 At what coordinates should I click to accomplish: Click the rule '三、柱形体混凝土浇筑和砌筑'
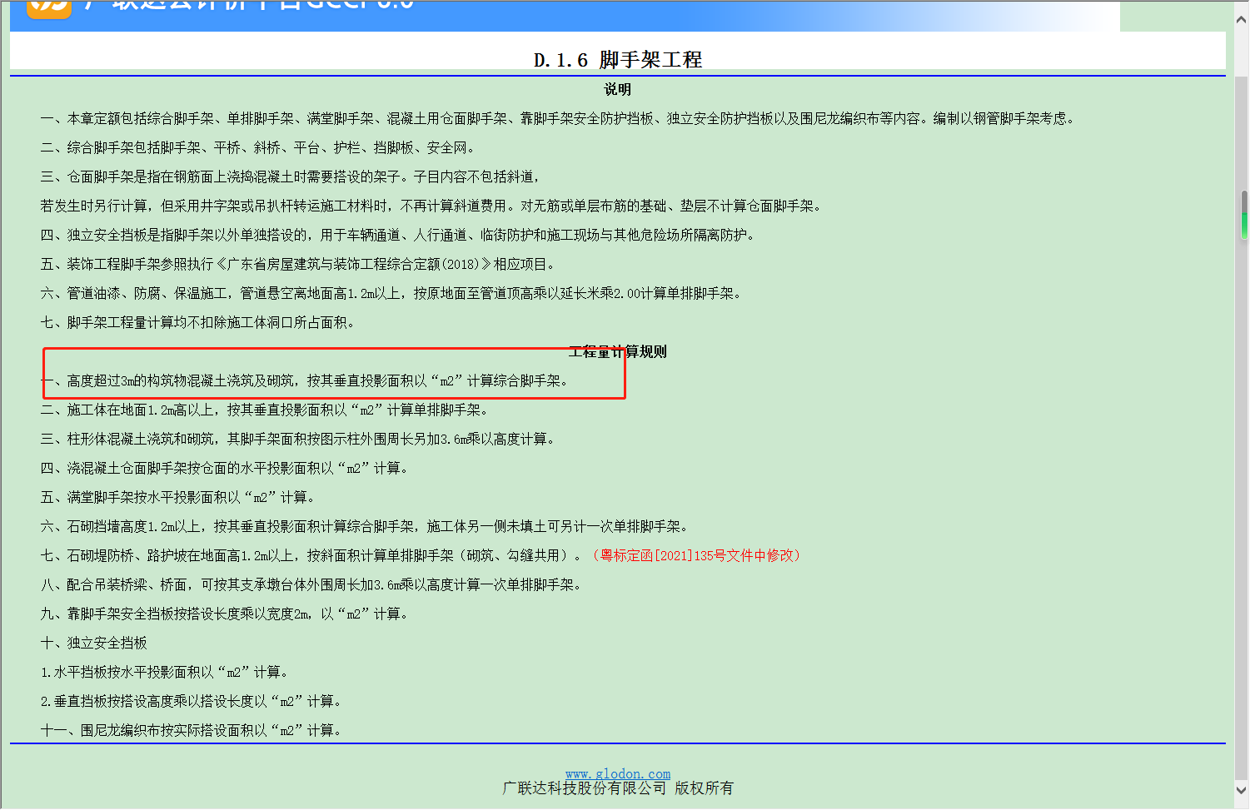tap(300, 439)
